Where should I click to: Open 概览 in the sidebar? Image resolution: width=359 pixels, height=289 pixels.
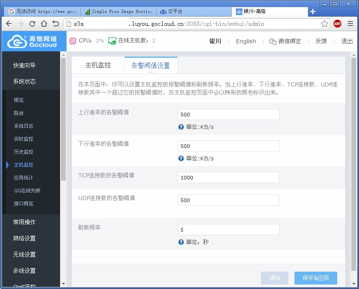[x=19, y=100]
